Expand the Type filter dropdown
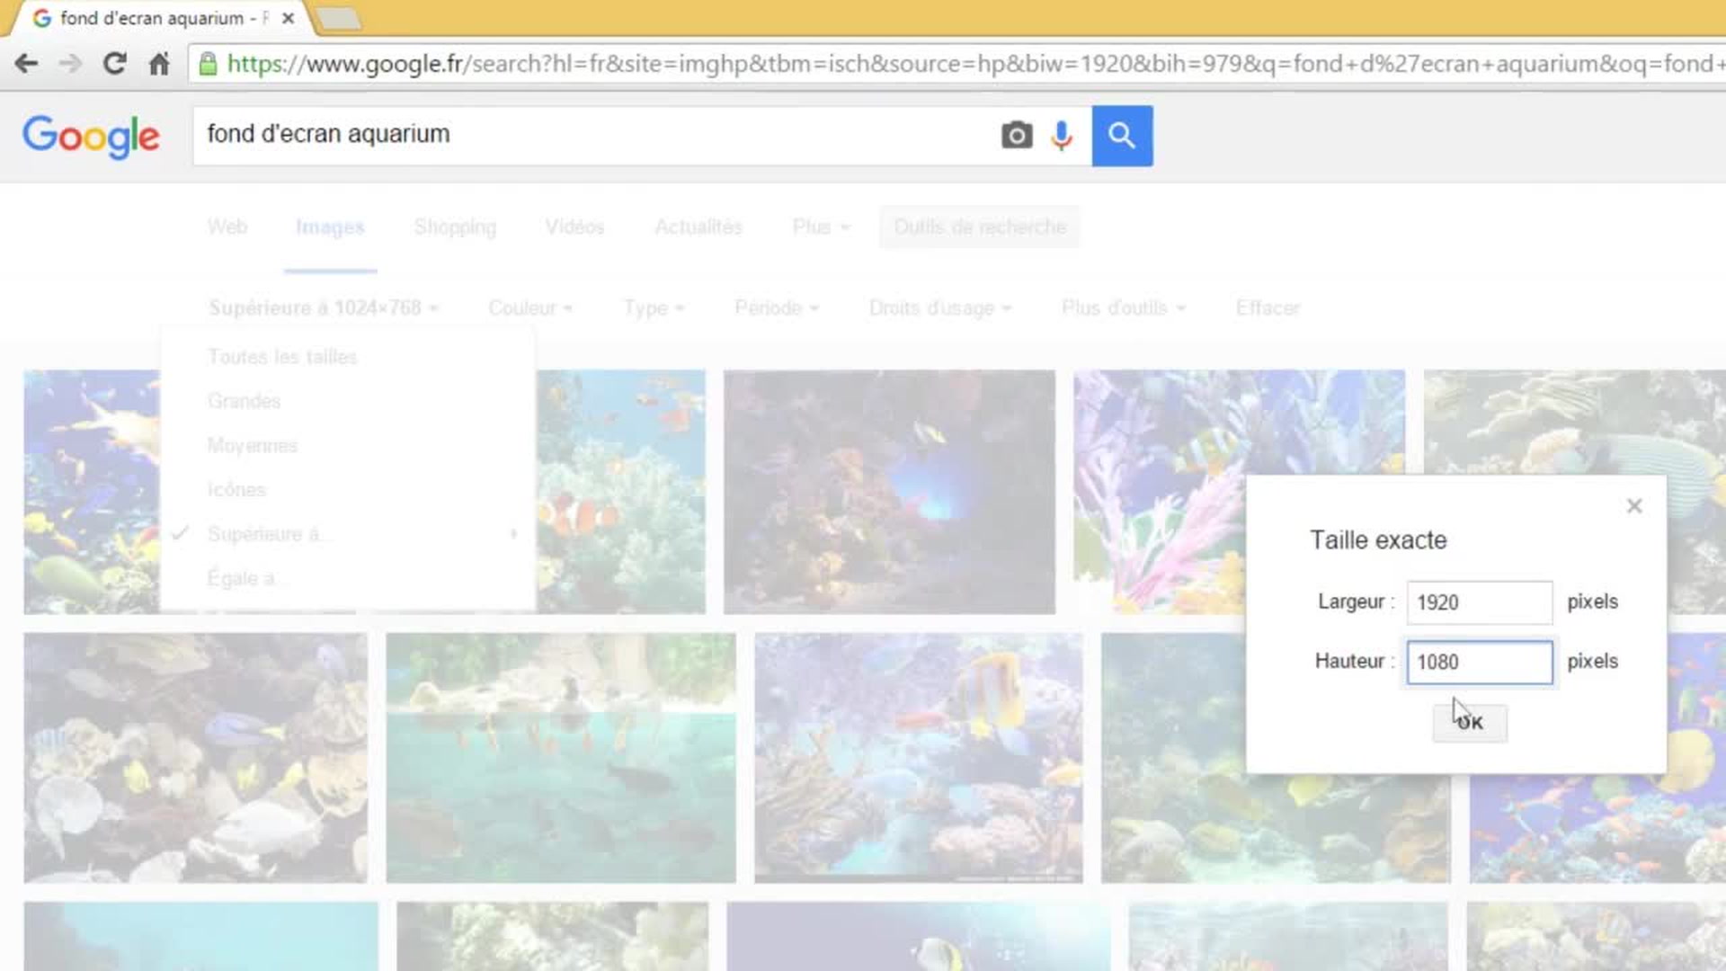 [x=654, y=308]
